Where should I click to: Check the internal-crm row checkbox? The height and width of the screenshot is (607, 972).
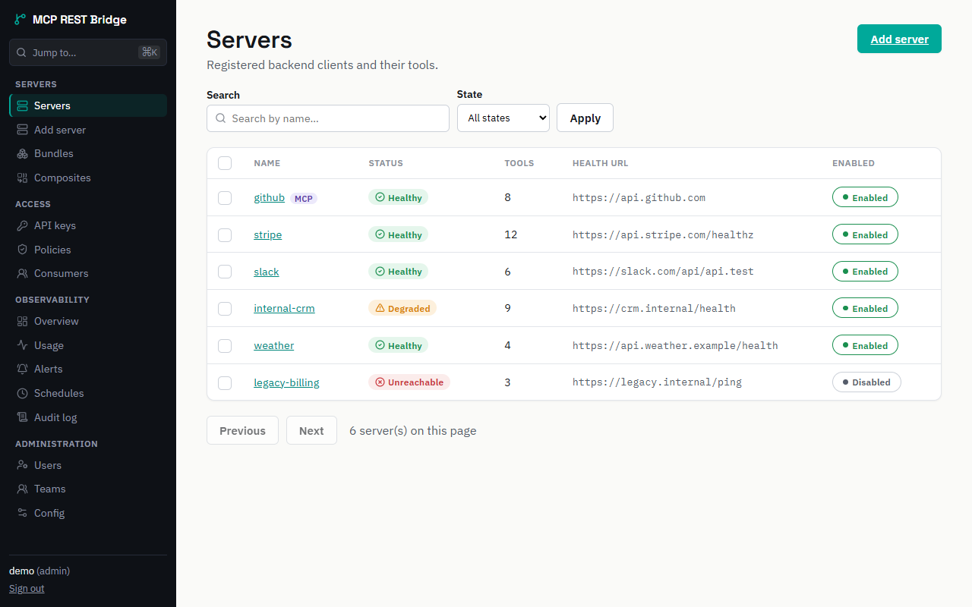pyautogui.click(x=225, y=309)
